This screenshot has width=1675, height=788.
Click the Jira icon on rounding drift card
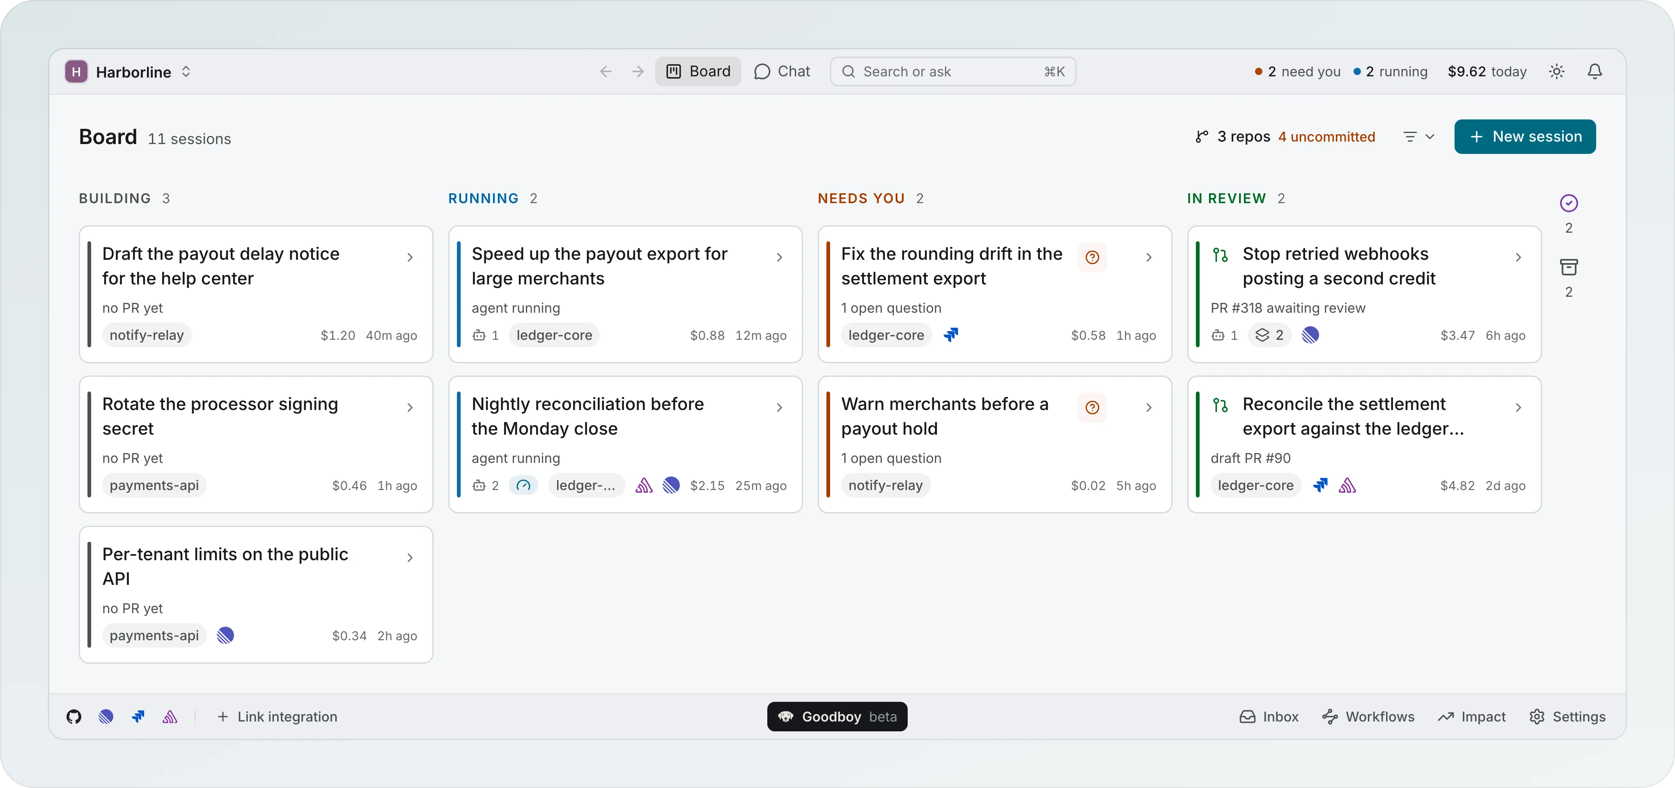[951, 335]
